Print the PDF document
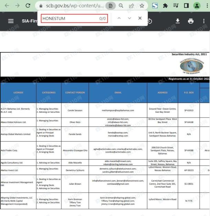Image resolution: width=210 pixels, height=216 pixels. coord(191,21)
